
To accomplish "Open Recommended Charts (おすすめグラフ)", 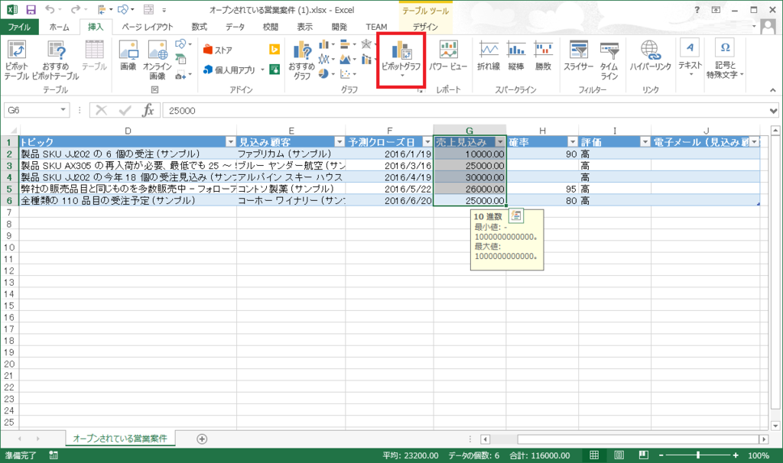I will [x=301, y=60].
